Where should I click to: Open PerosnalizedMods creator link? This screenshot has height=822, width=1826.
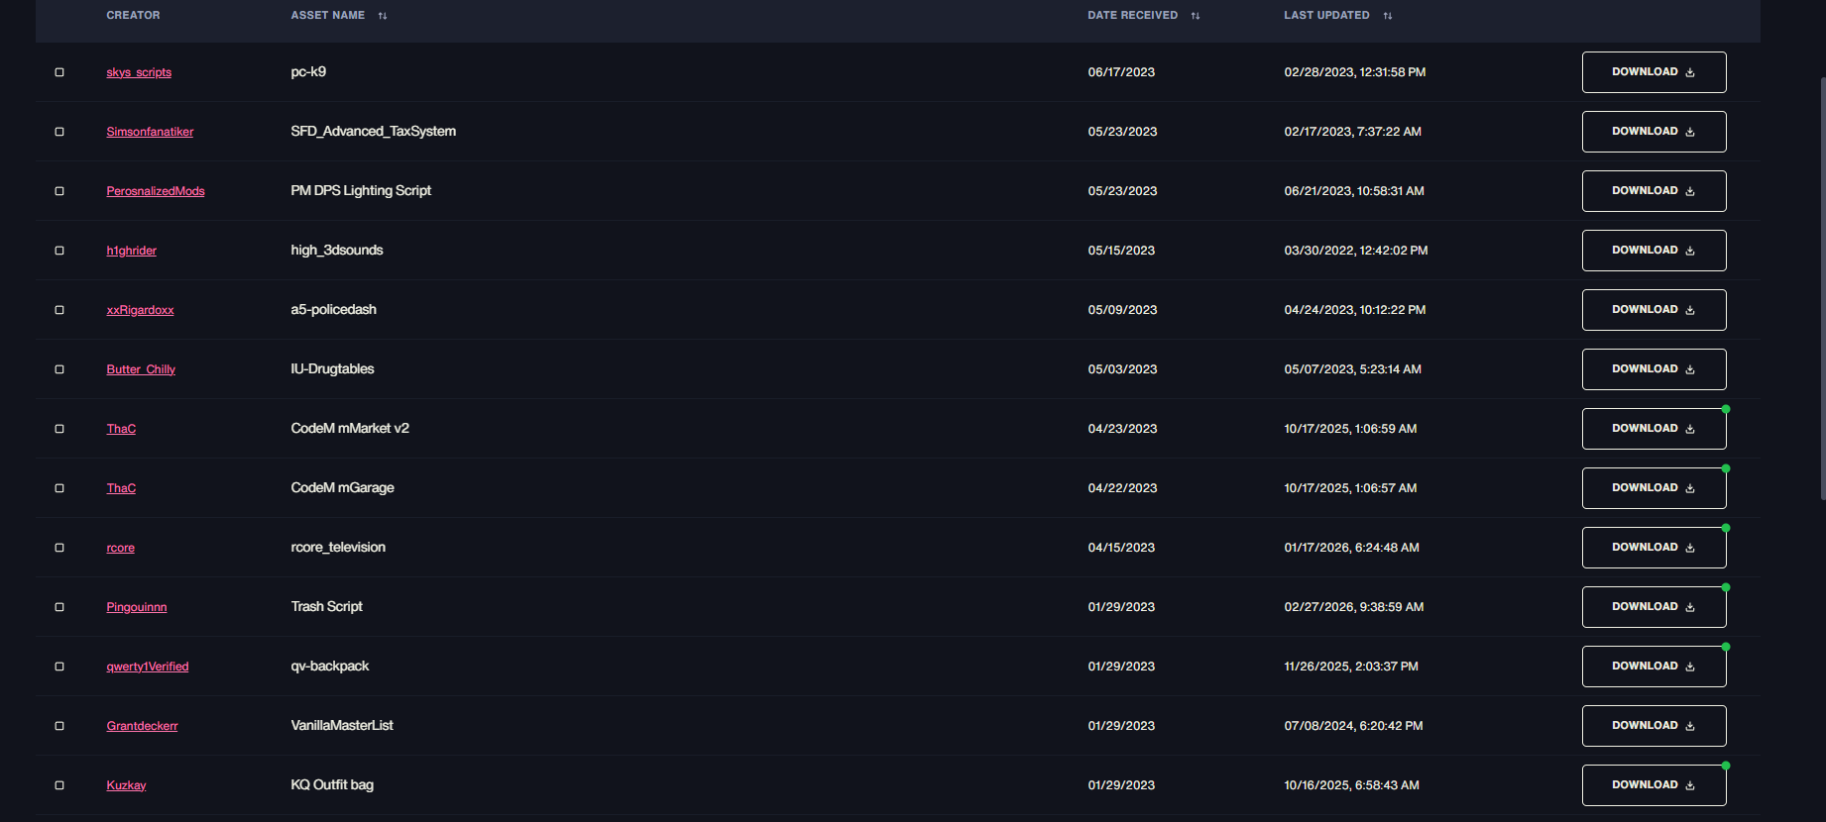tap(156, 191)
